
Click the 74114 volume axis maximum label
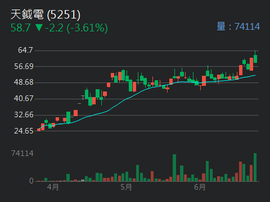[22, 153]
